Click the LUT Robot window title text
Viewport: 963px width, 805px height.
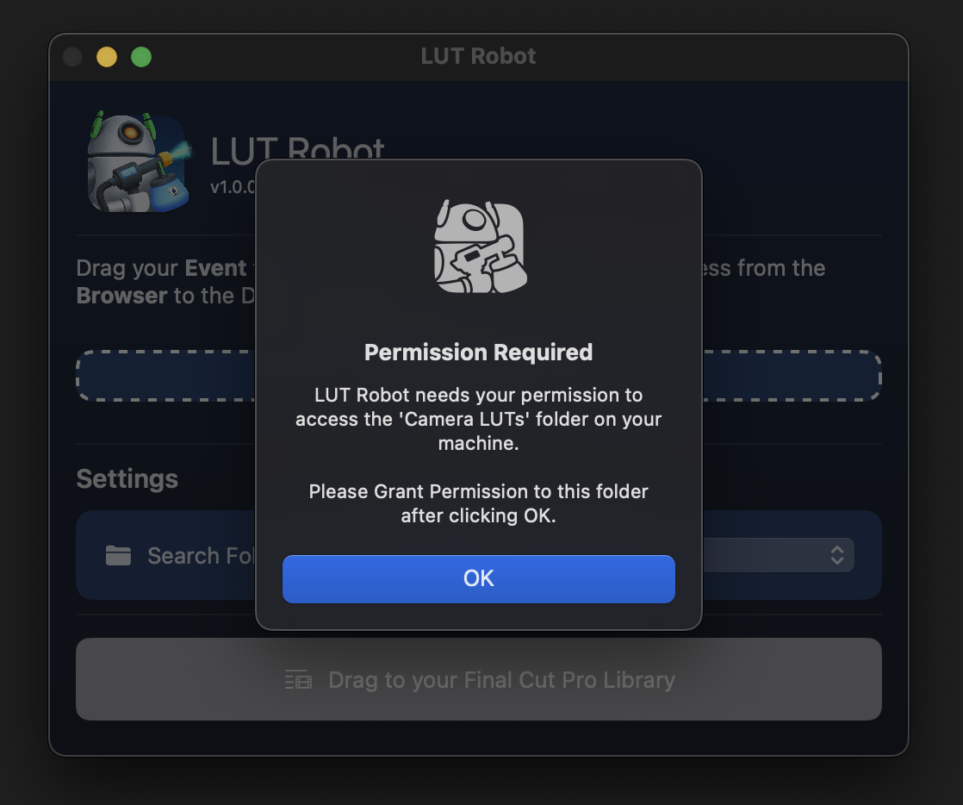478,57
